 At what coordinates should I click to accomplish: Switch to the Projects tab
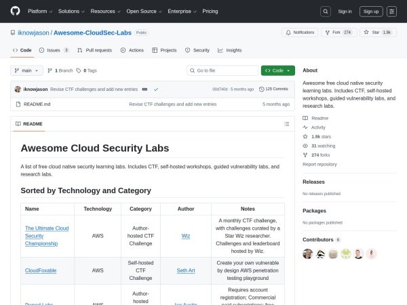pyautogui.click(x=164, y=50)
